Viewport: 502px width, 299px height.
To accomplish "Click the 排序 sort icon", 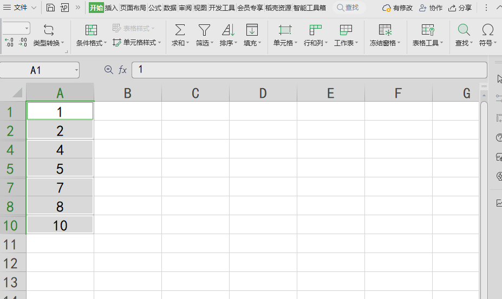I will tap(229, 30).
